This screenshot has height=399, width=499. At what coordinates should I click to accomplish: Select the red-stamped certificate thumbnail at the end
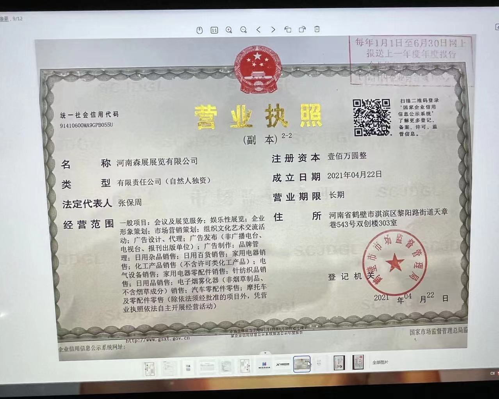click(x=357, y=363)
